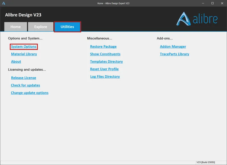Open Log Files Directory link
227x165 pixels.
[105, 77]
